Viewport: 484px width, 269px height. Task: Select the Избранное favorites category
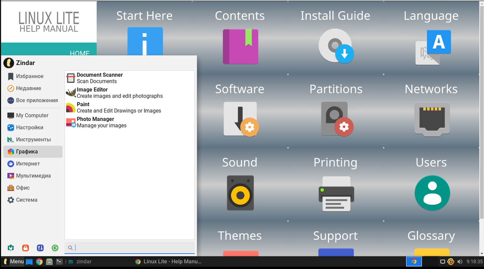coord(33,76)
